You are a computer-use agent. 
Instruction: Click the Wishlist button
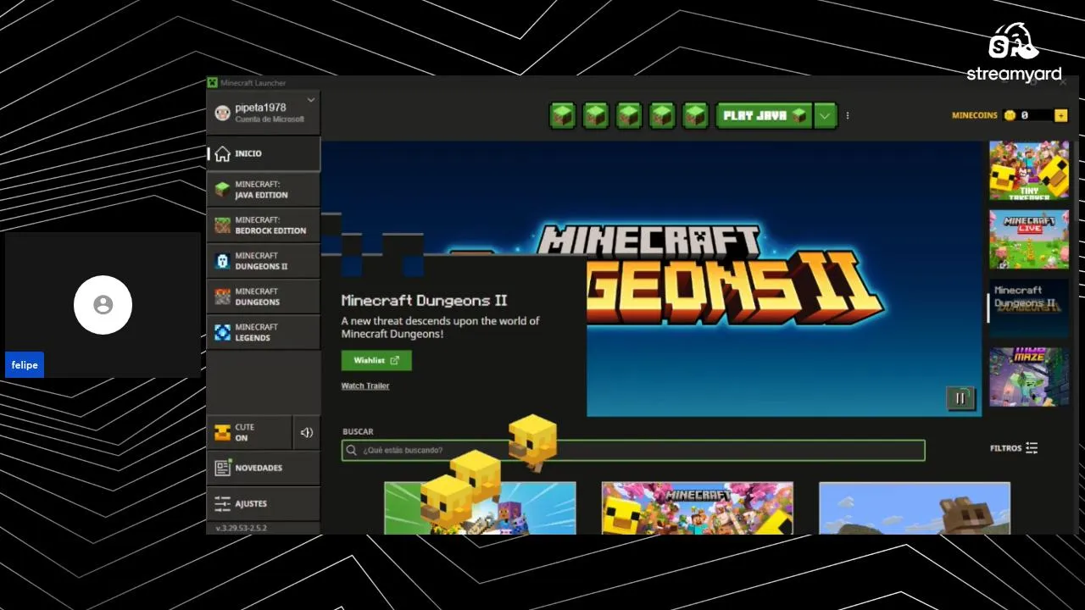tap(376, 360)
